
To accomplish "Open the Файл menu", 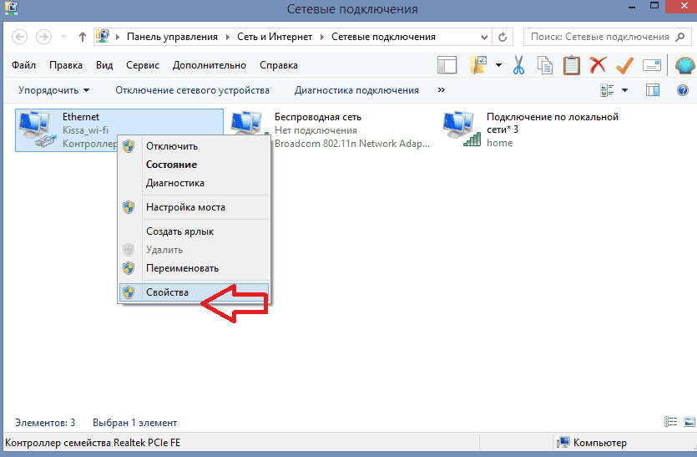I will coord(23,65).
